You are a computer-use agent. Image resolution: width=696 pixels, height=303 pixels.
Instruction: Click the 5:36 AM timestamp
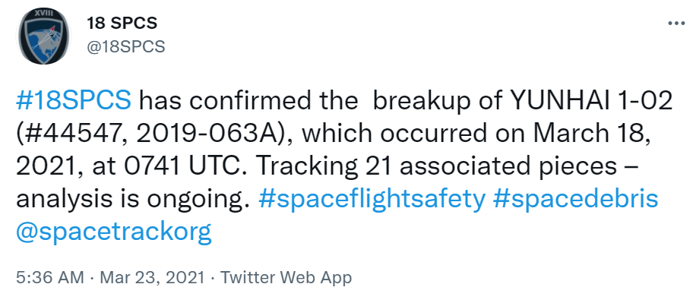(49, 278)
